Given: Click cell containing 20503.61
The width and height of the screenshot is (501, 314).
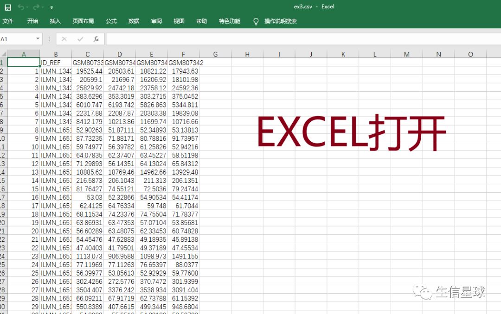Looking at the screenshot, I should (x=120, y=71).
